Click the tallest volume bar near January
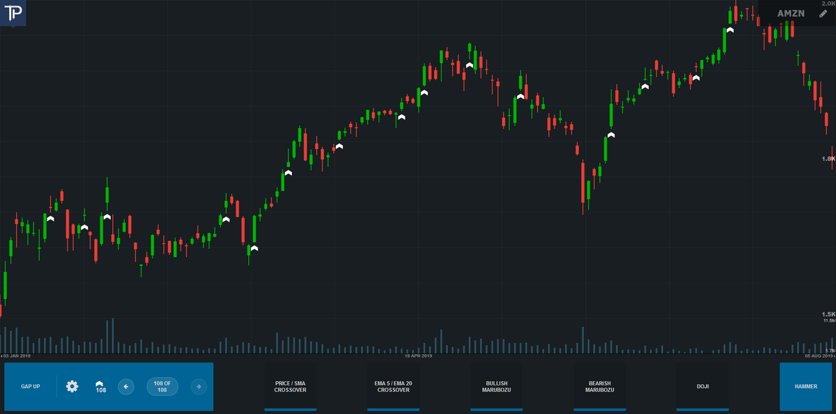836x414 pixels. (113, 336)
